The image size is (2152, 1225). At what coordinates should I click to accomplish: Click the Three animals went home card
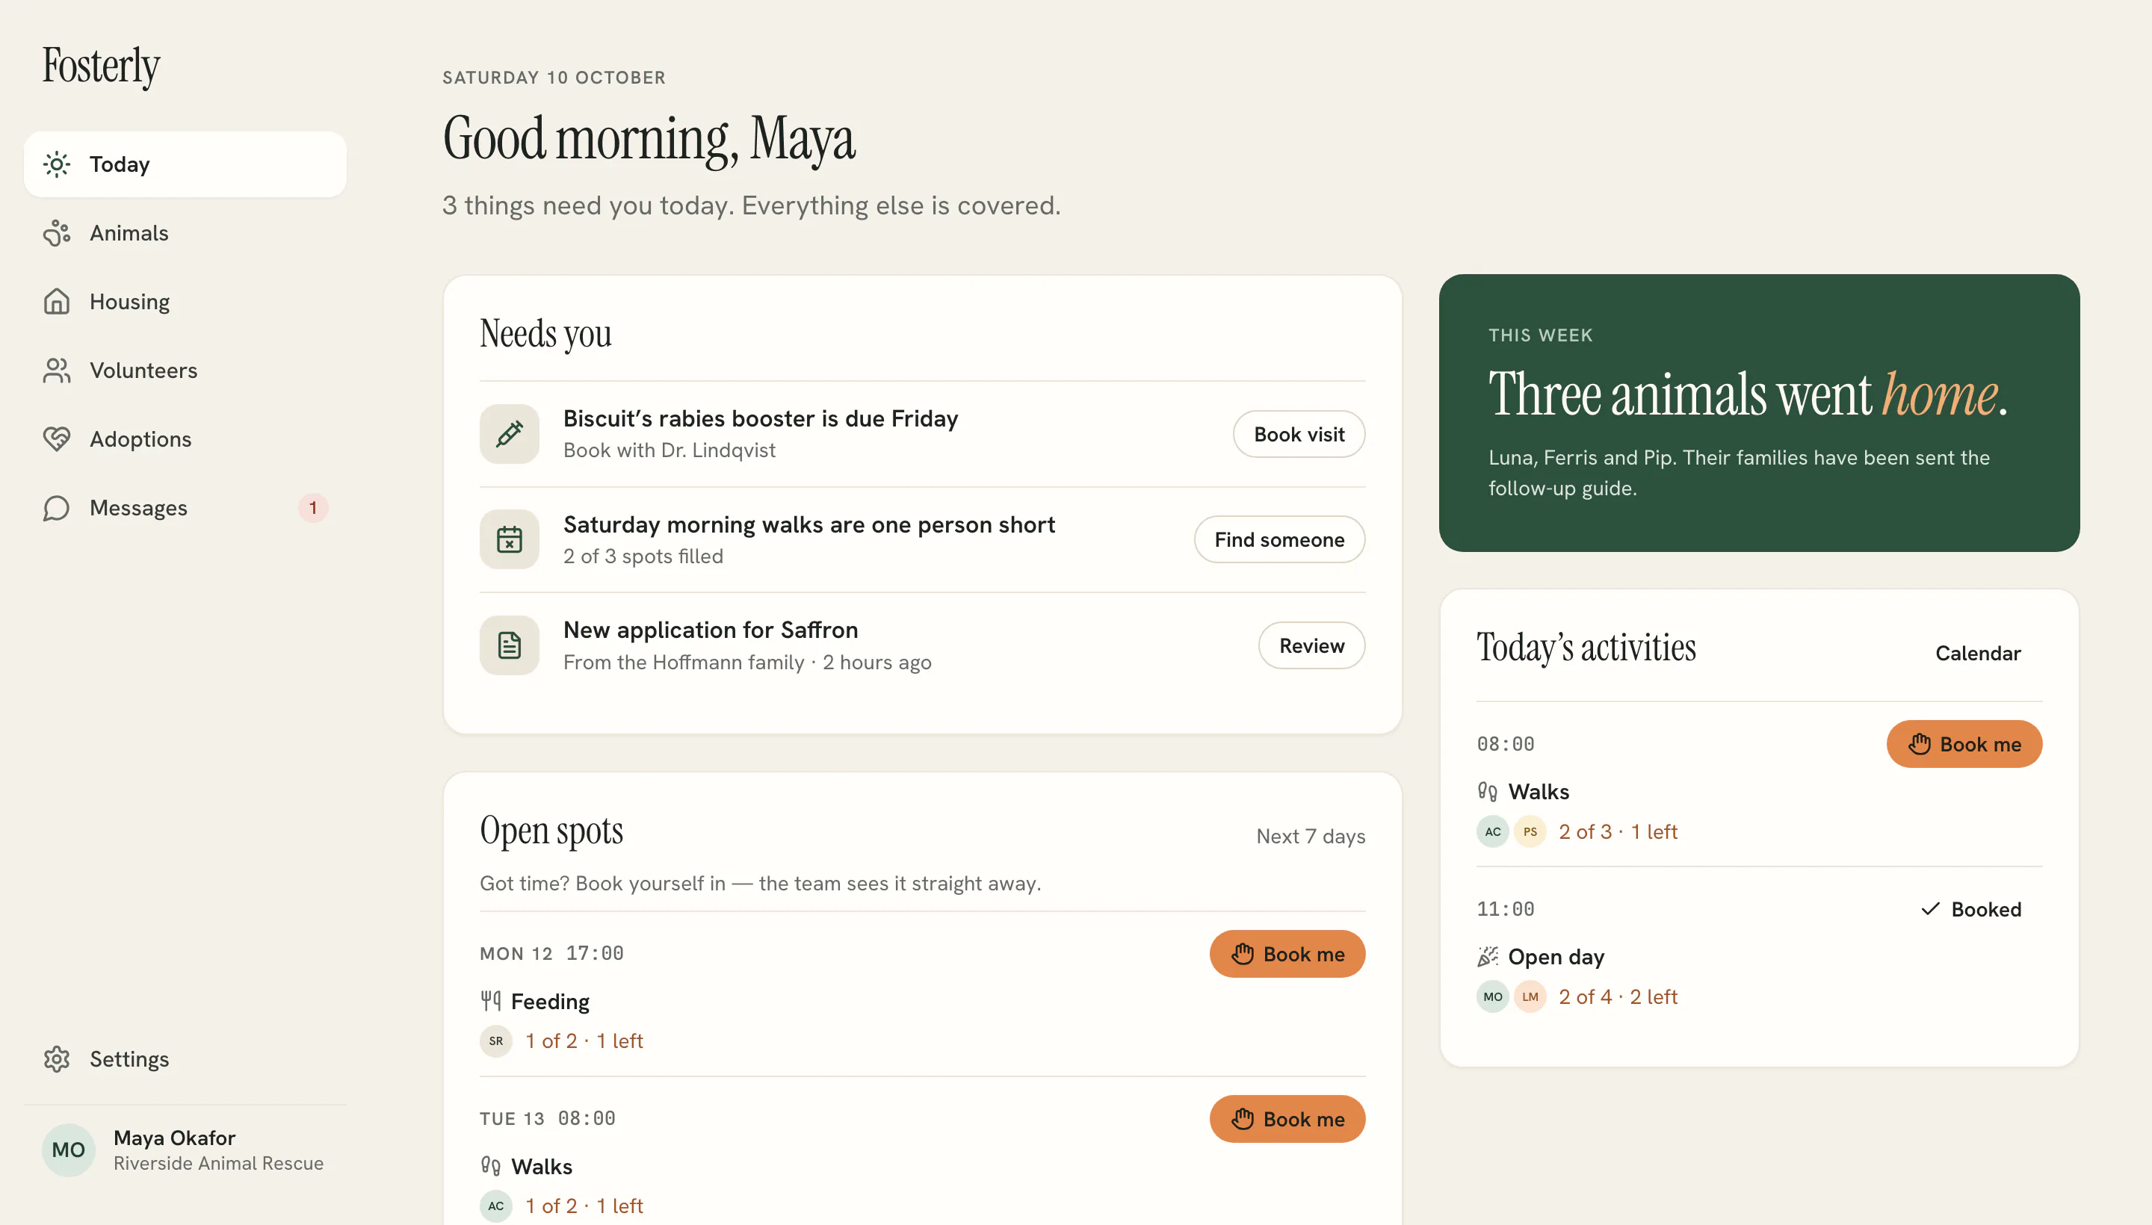(1759, 413)
